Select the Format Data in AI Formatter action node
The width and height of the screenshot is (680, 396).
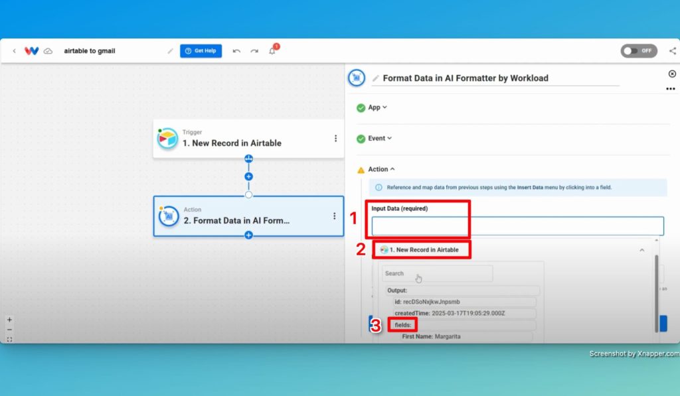(x=248, y=216)
